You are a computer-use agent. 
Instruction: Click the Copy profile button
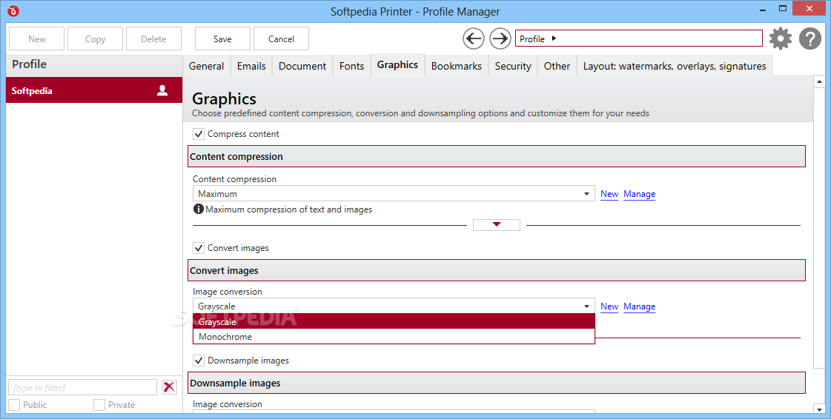(x=95, y=38)
